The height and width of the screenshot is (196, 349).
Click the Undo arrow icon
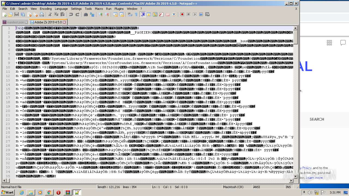point(71,14)
